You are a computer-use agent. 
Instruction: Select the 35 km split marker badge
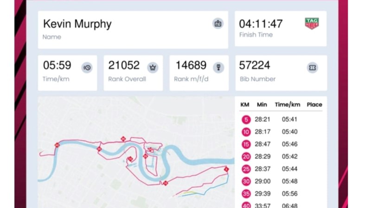pyautogui.click(x=246, y=194)
